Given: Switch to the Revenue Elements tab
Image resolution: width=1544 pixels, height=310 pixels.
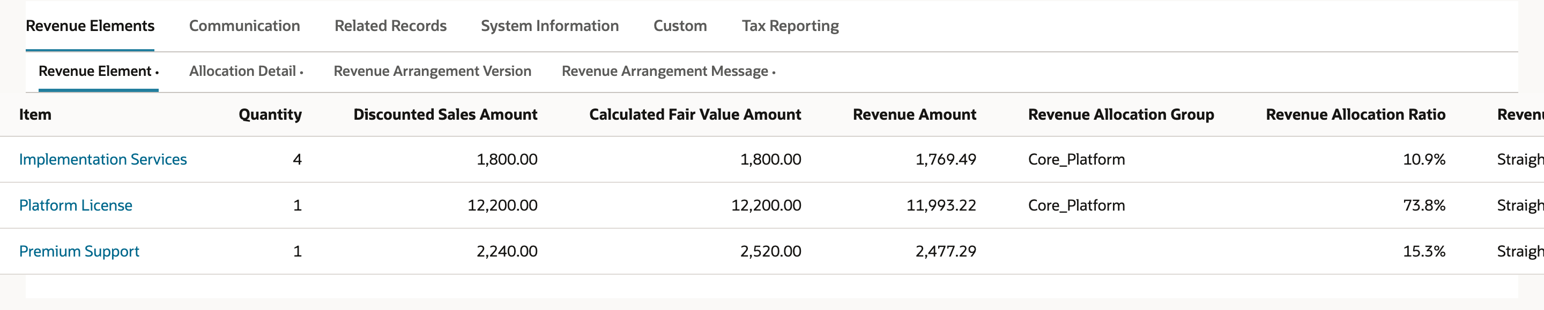Looking at the screenshot, I should [90, 26].
